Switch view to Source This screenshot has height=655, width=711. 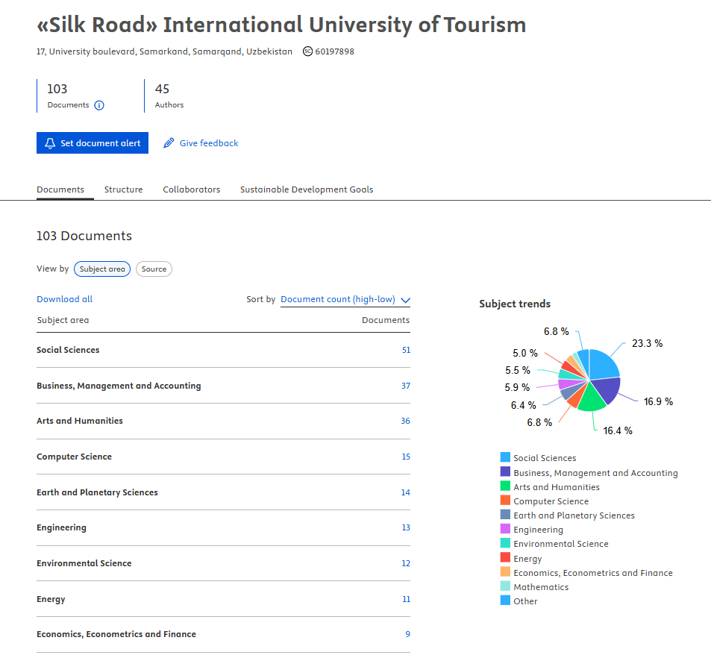pyautogui.click(x=154, y=269)
